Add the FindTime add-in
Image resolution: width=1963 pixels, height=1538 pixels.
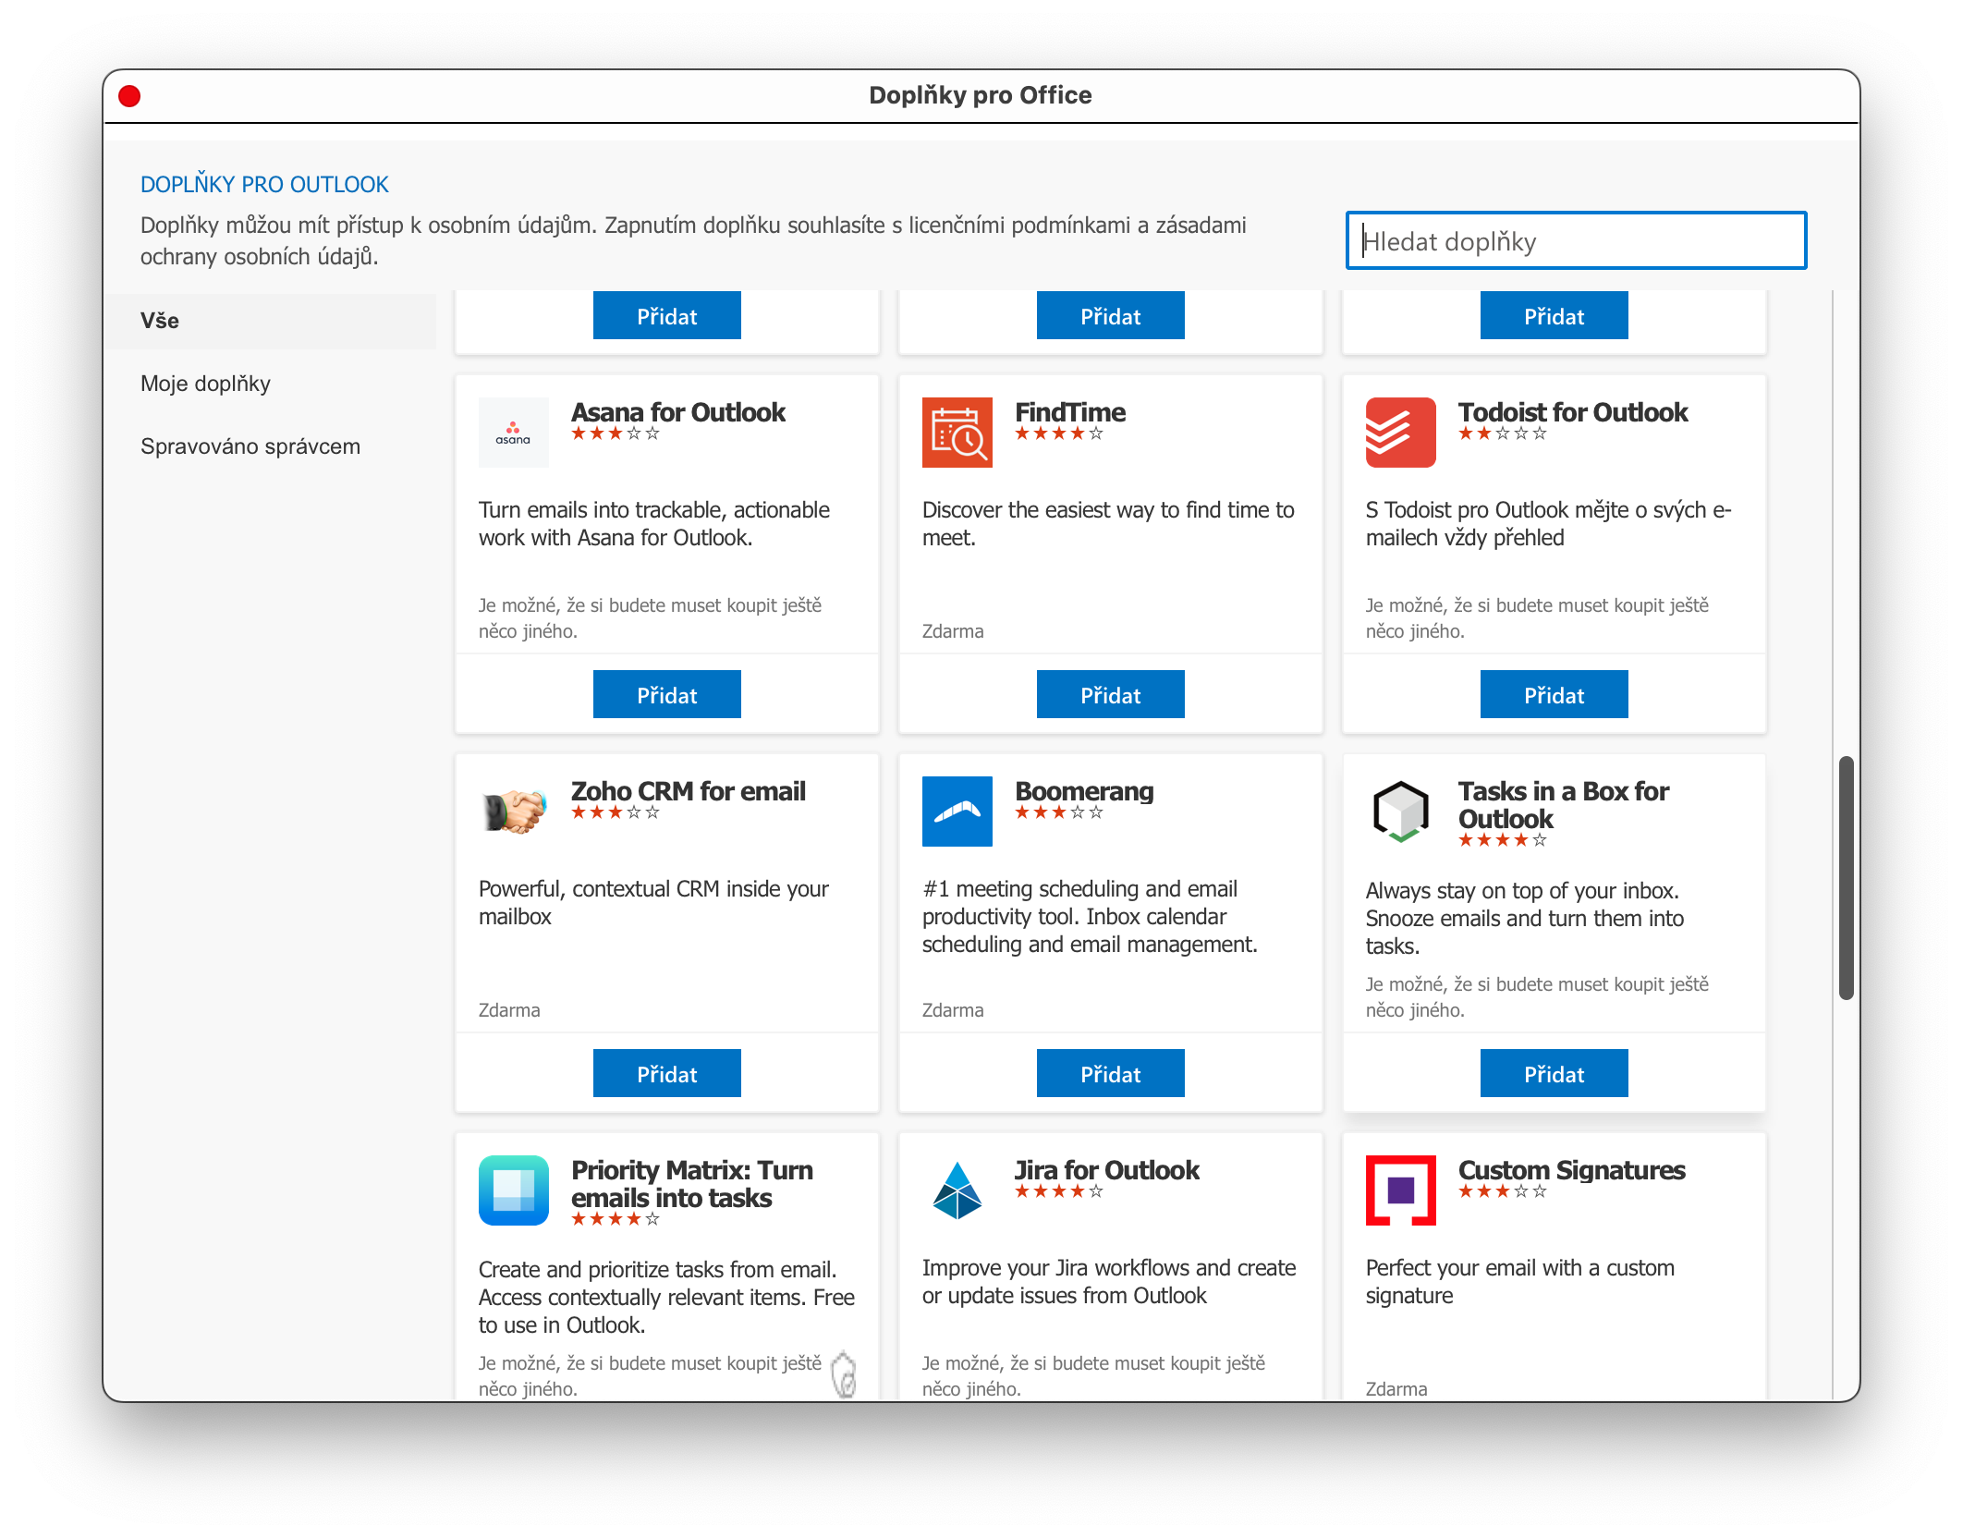click(1110, 695)
